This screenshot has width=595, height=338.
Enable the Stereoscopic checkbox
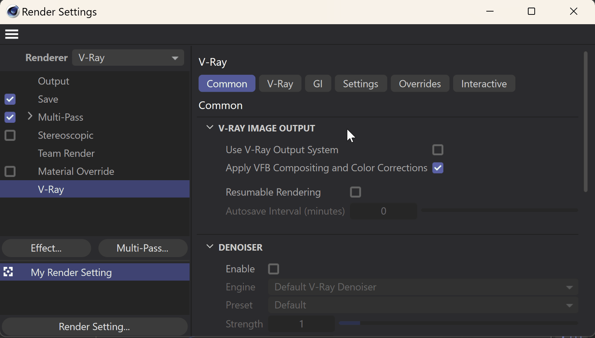click(10, 135)
